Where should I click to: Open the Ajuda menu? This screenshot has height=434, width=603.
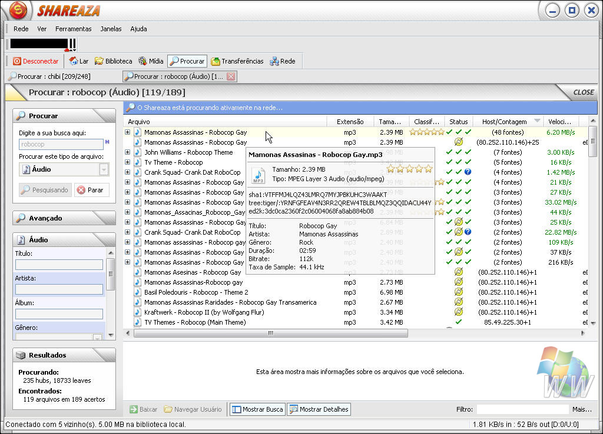[x=138, y=29]
